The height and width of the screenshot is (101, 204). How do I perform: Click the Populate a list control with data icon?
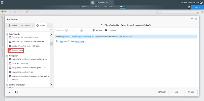[10, 37]
